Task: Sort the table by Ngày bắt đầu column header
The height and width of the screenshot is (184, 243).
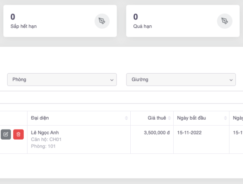Action: 192,118
